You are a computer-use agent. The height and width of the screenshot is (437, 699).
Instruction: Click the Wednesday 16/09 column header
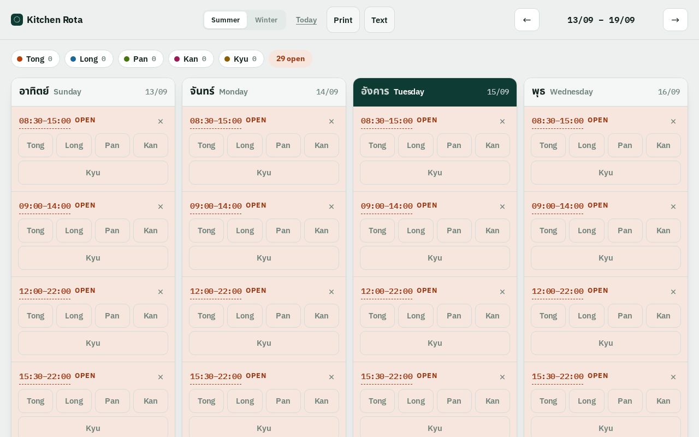(606, 92)
